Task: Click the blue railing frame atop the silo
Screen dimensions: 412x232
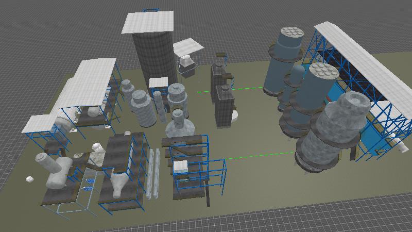Action: pos(151,10)
